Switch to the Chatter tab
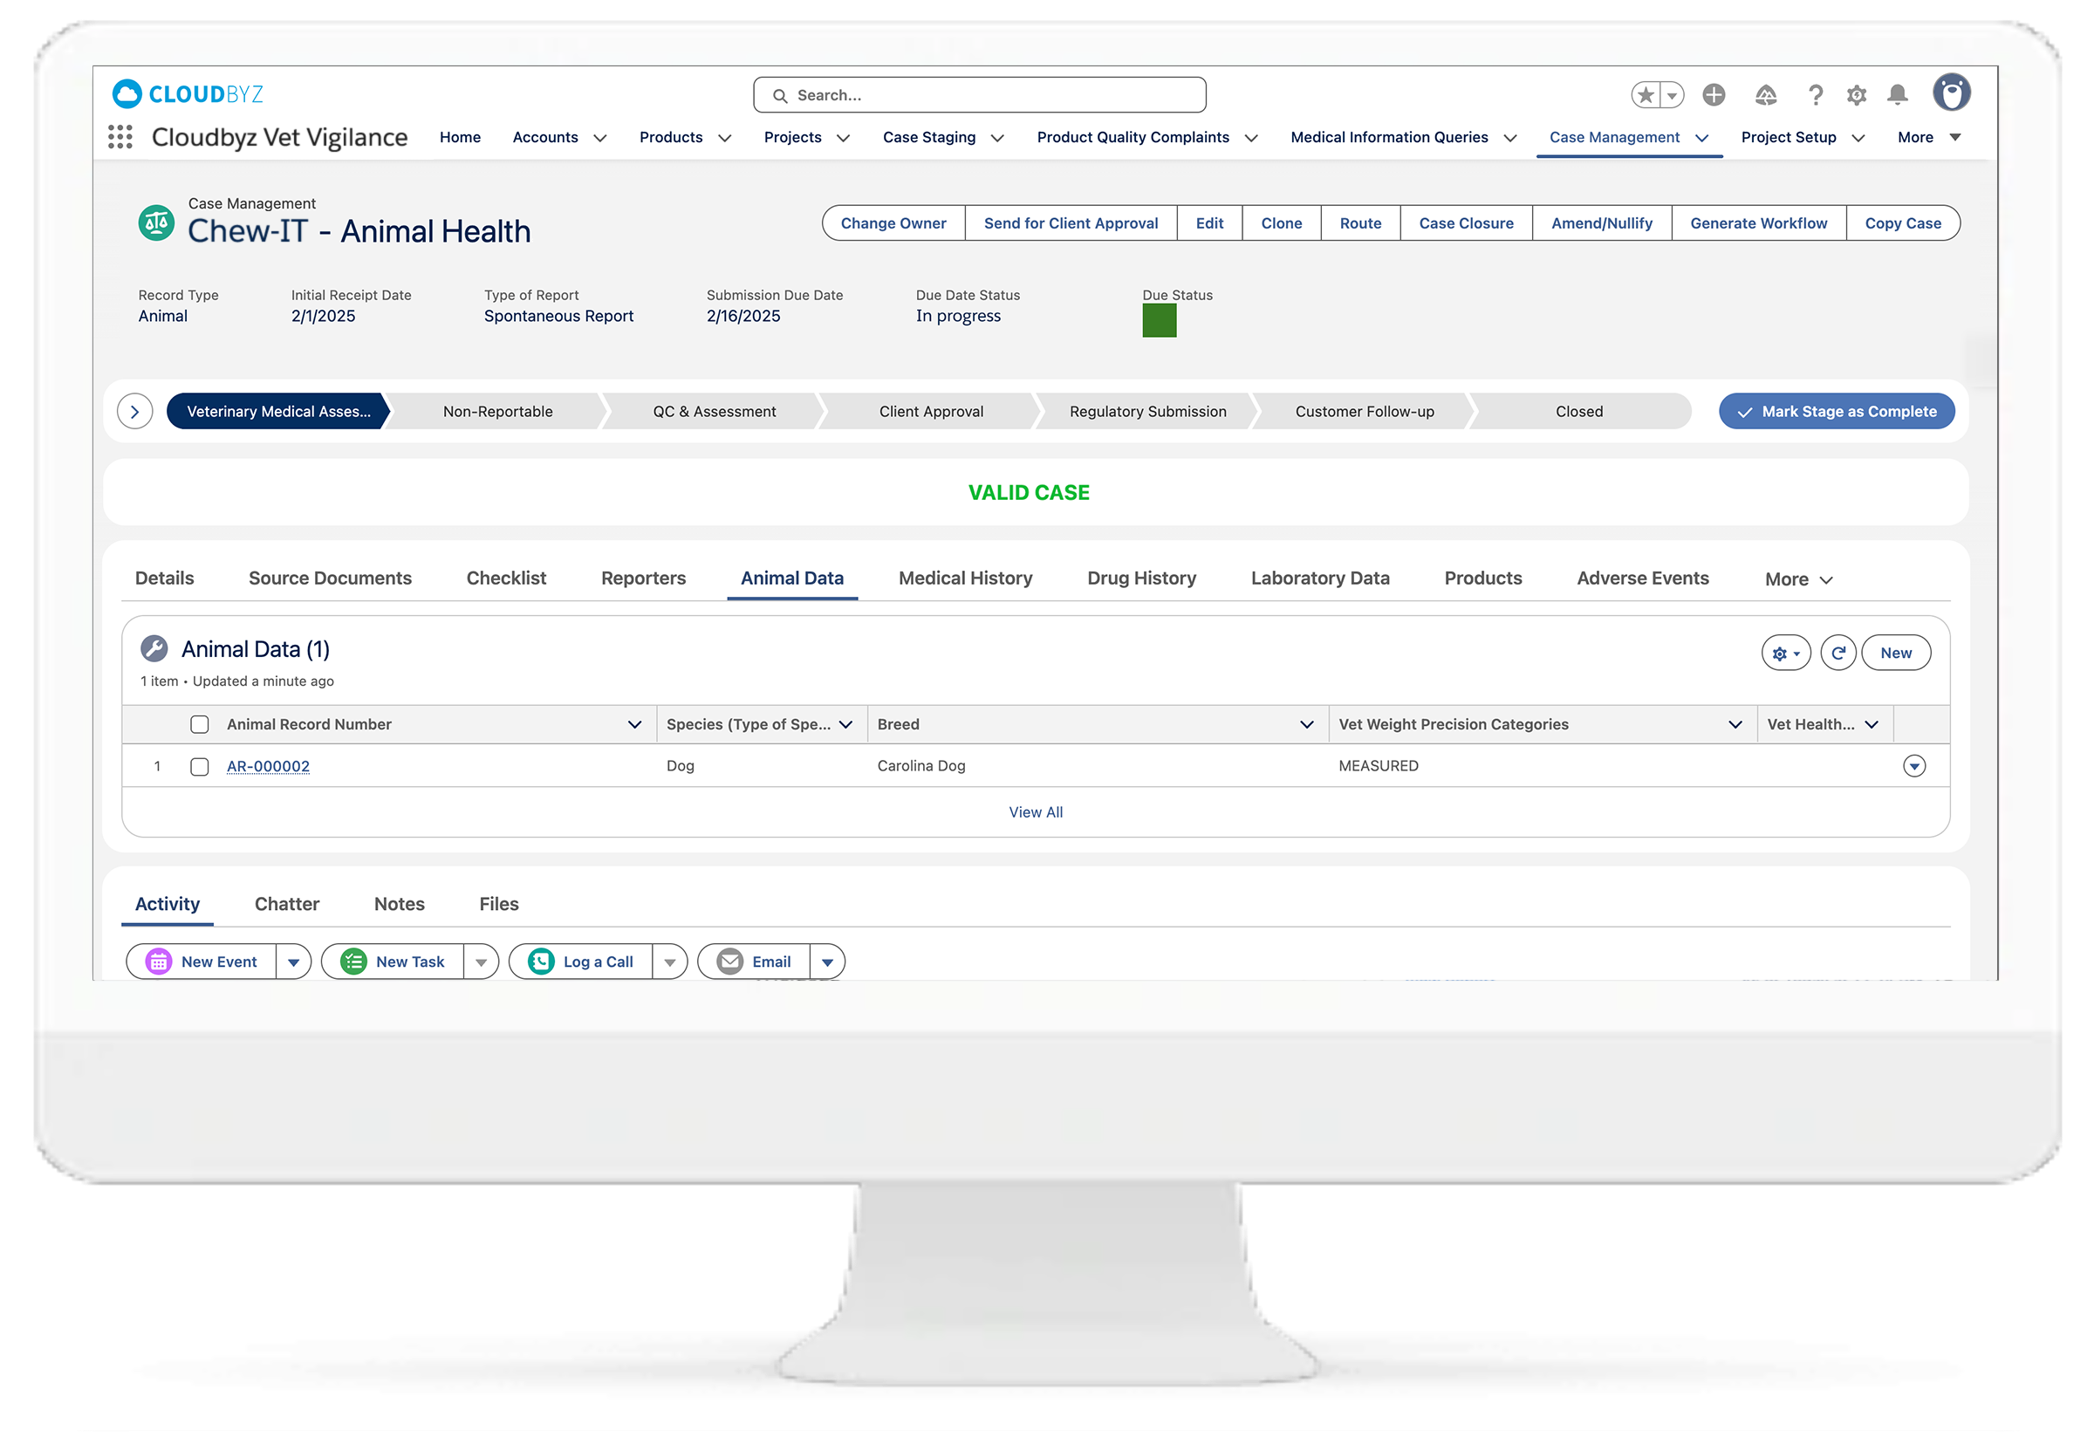2094x1451 pixels. tap(287, 904)
